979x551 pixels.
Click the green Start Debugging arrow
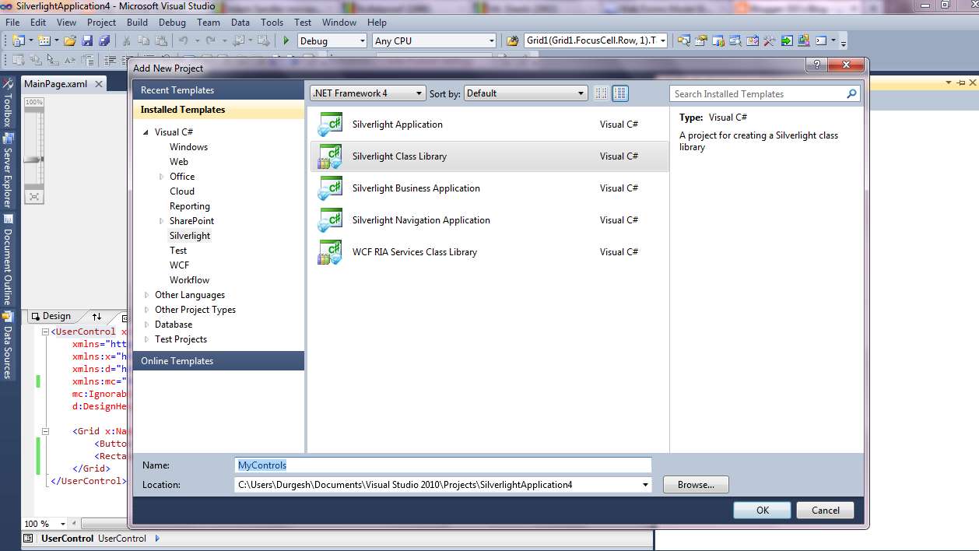point(286,40)
